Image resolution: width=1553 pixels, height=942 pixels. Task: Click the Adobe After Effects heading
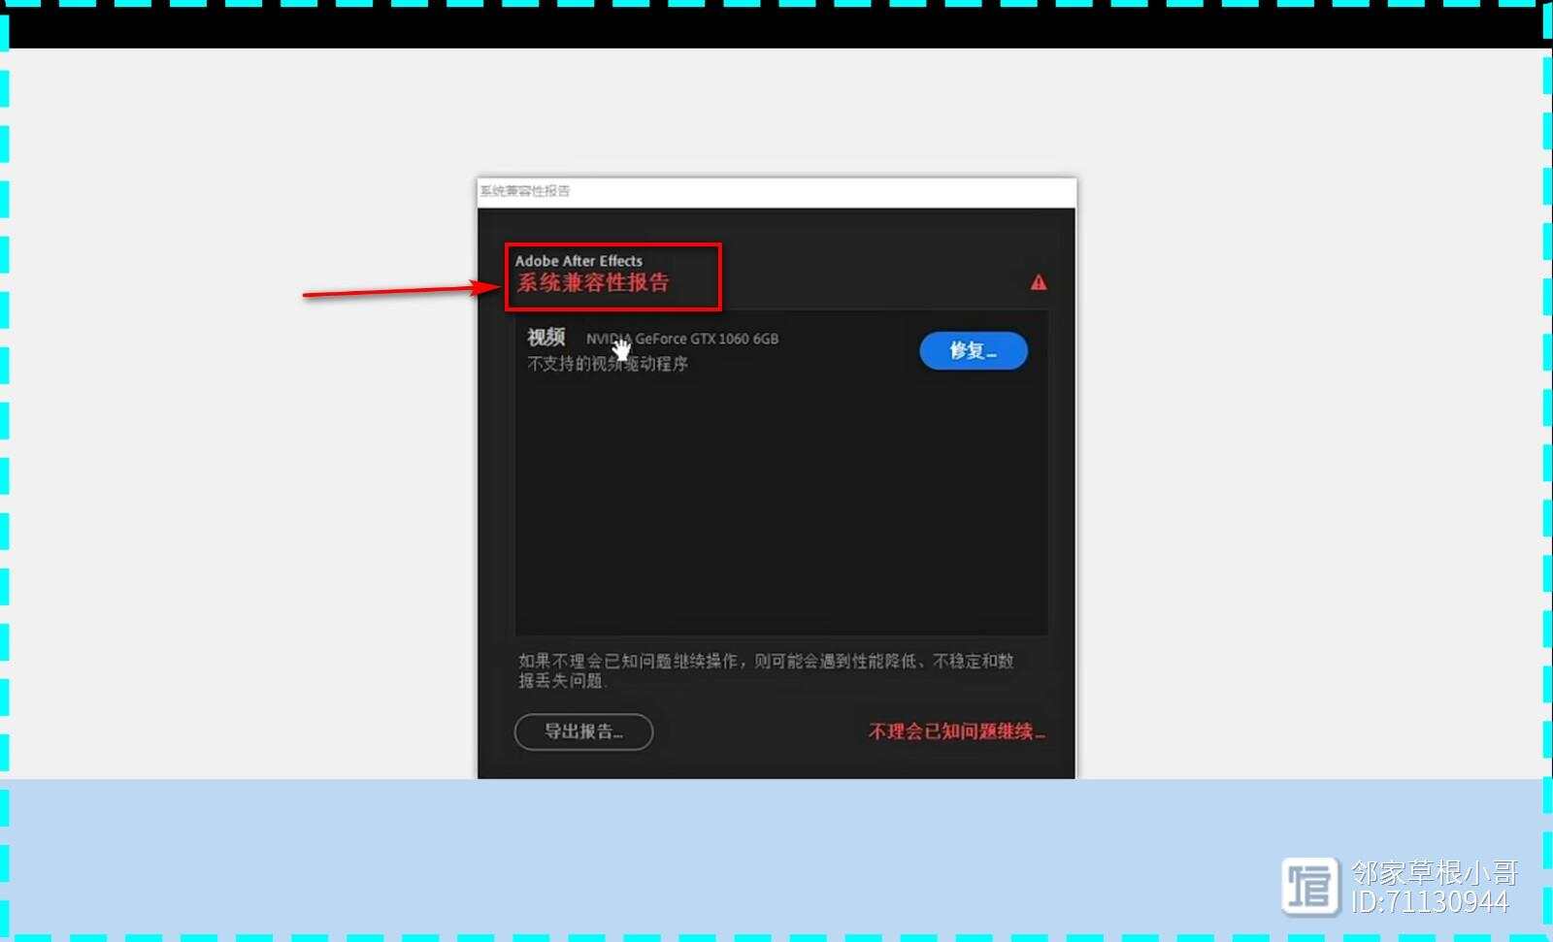578,261
